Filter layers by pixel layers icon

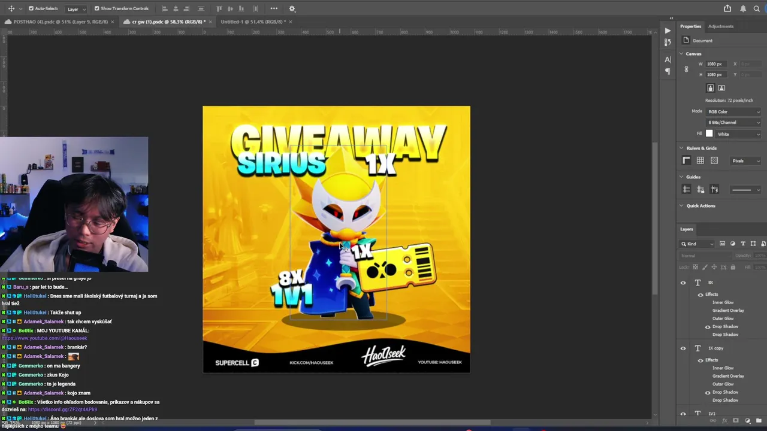click(x=722, y=244)
